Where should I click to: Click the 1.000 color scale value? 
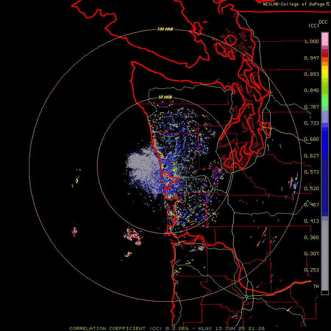pos(312,41)
